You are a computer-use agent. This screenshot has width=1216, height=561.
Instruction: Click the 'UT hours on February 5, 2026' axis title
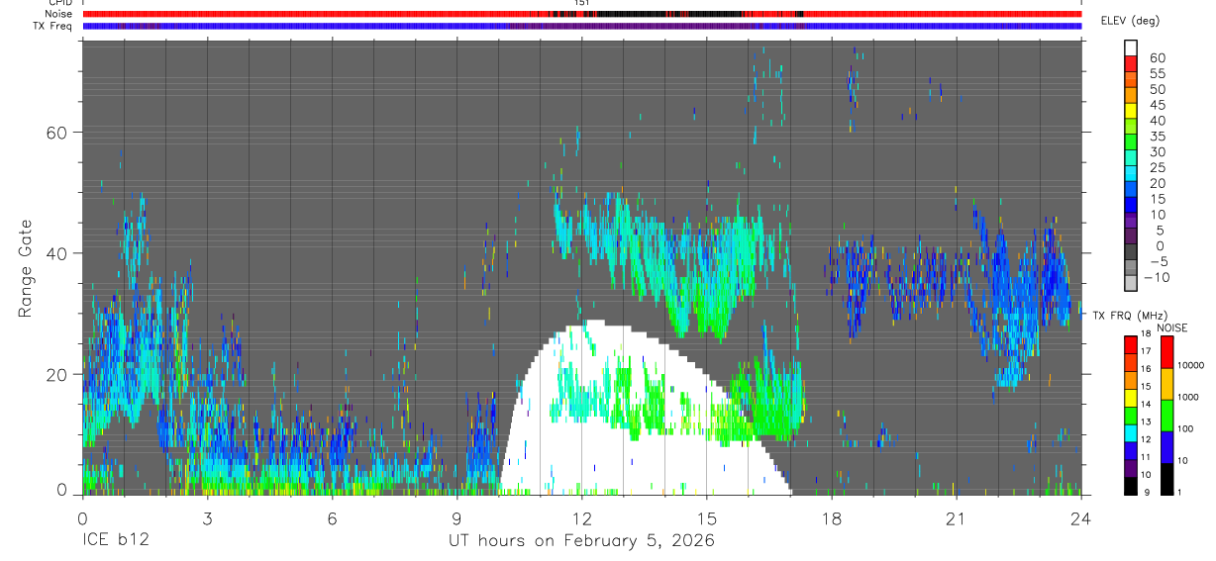(581, 541)
